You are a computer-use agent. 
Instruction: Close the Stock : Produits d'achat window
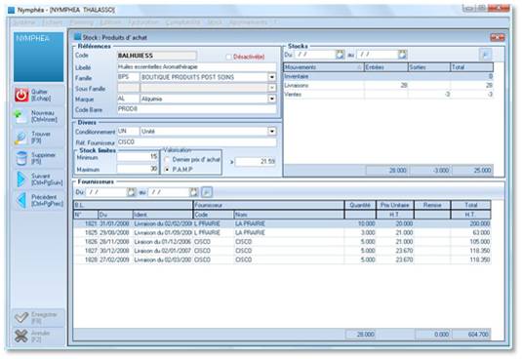(498, 38)
